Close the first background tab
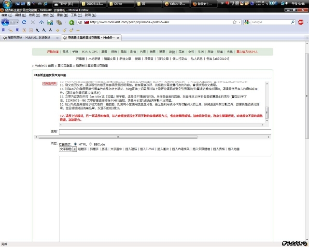 (x=57, y=38)
